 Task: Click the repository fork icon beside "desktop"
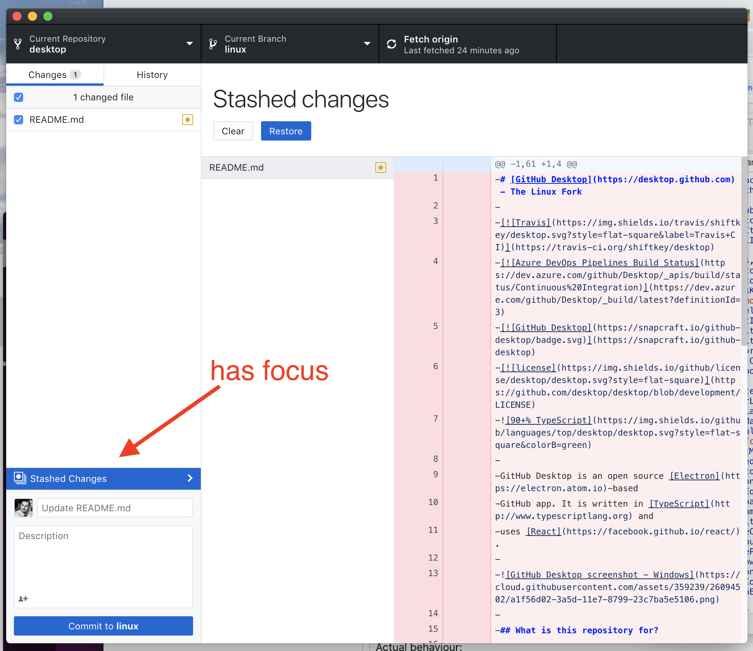(18, 44)
